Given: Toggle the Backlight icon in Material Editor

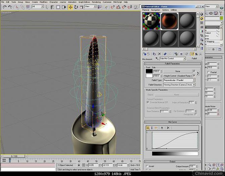Looking at the screenshot, I should pyautogui.click(x=202, y=18).
